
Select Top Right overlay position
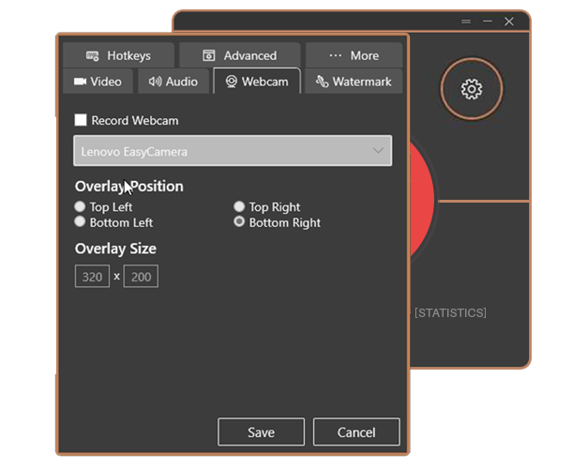[x=239, y=206]
